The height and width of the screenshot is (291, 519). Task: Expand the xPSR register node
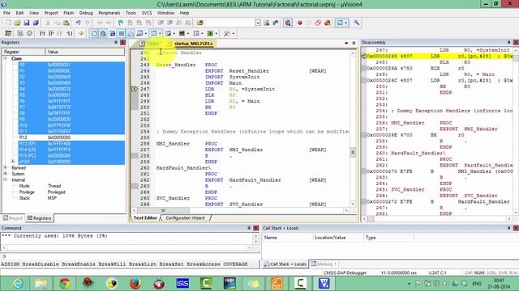[x=13, y=162]
